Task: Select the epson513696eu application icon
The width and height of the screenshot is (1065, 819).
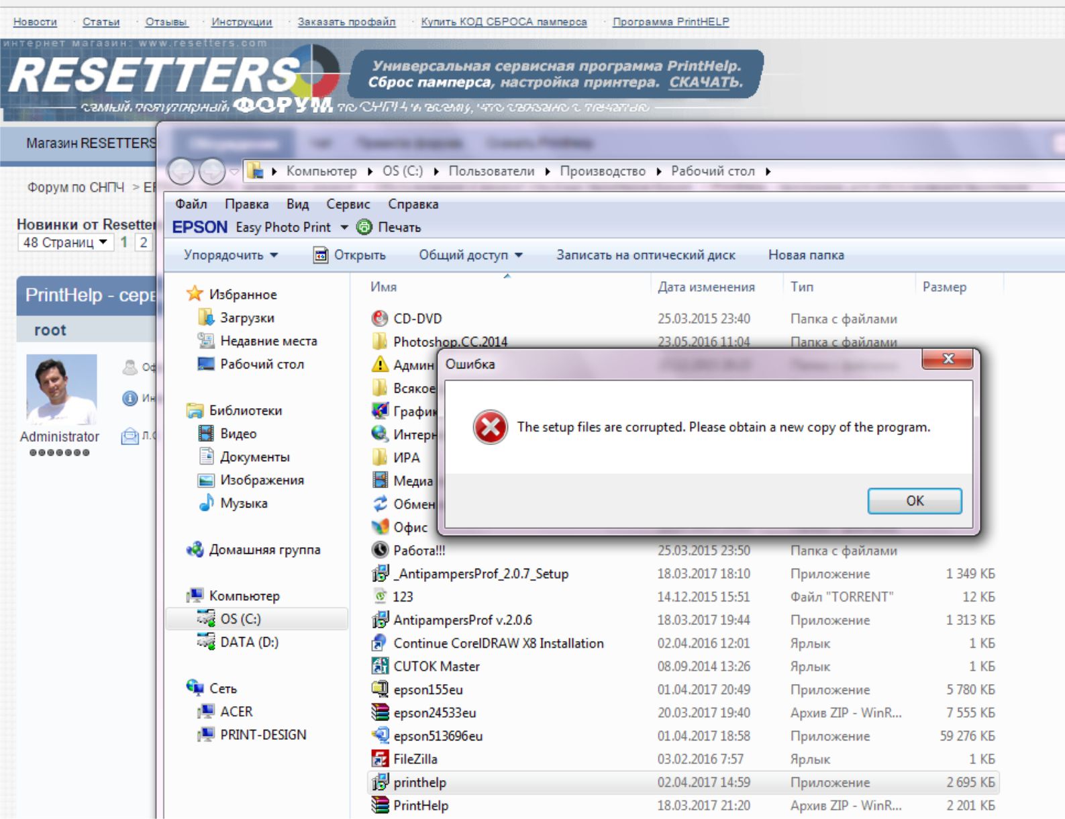Action: (x=380, y=735)
